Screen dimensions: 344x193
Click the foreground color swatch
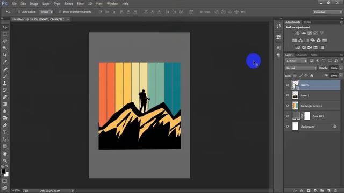pyautogui.click(x=3, y=172)
